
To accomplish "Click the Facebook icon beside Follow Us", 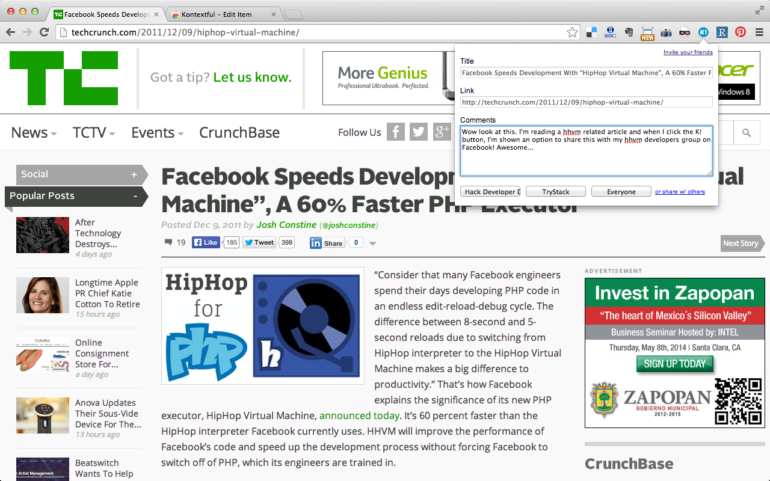I will [x=395, y=132].
